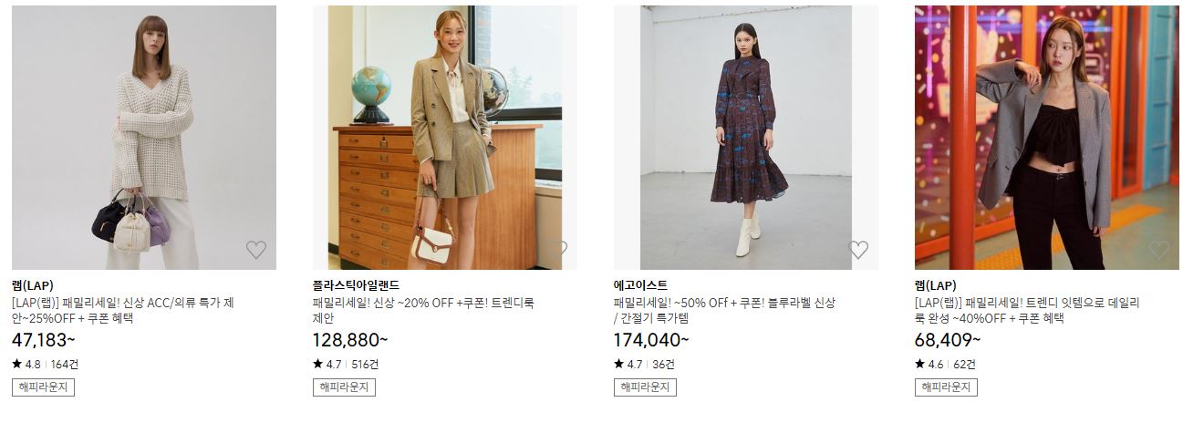Favorite the gray blazer LAP item

1159,250
